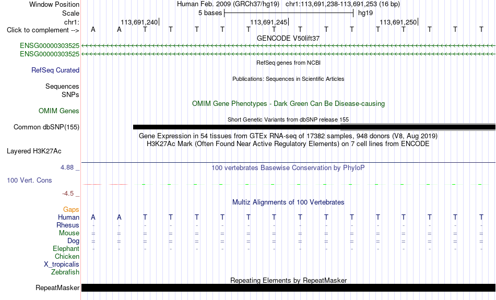Screen dimensions: 496x300
Task: Click the first base A in the sequence row
Action: 93,29
